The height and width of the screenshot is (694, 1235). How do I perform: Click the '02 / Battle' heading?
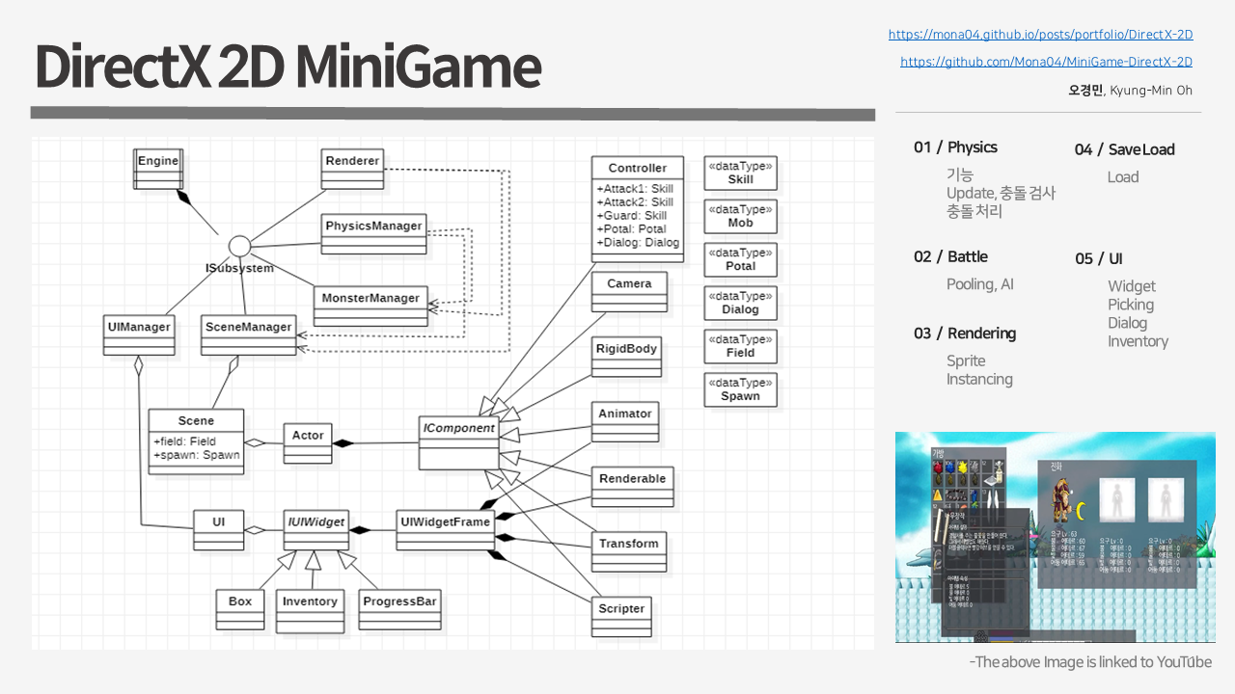[x=950, y=256]
